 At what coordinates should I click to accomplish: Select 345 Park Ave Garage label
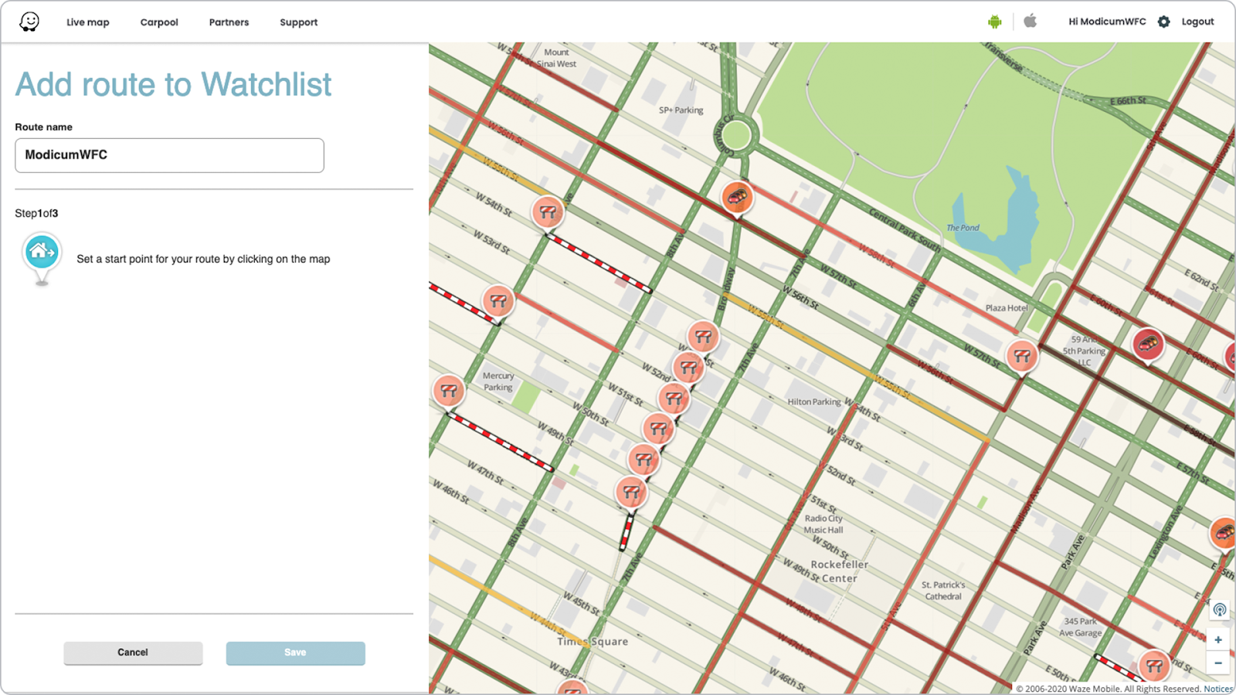click(1081, 627)
